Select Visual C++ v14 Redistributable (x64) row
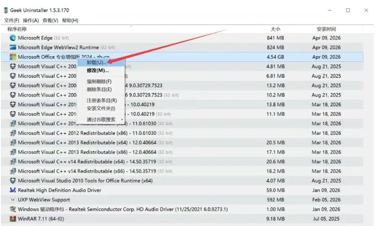The width and height of the screenshot is (376, 226). [182, 162]
